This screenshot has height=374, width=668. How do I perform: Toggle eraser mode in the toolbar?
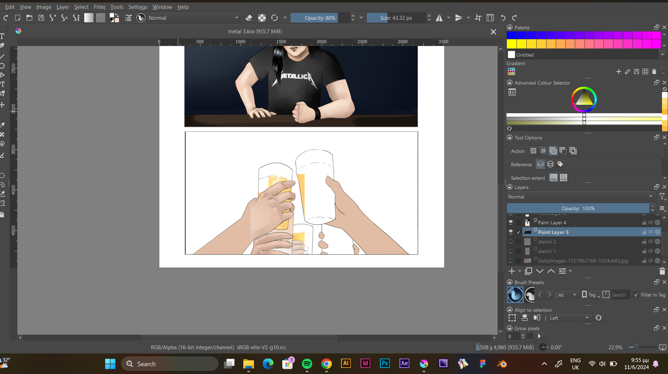(x=249, y=18)
